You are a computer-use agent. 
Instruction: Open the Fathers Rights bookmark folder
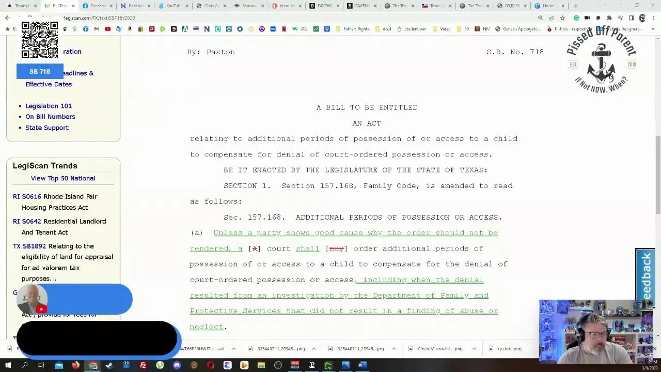[x=352, y=29]
